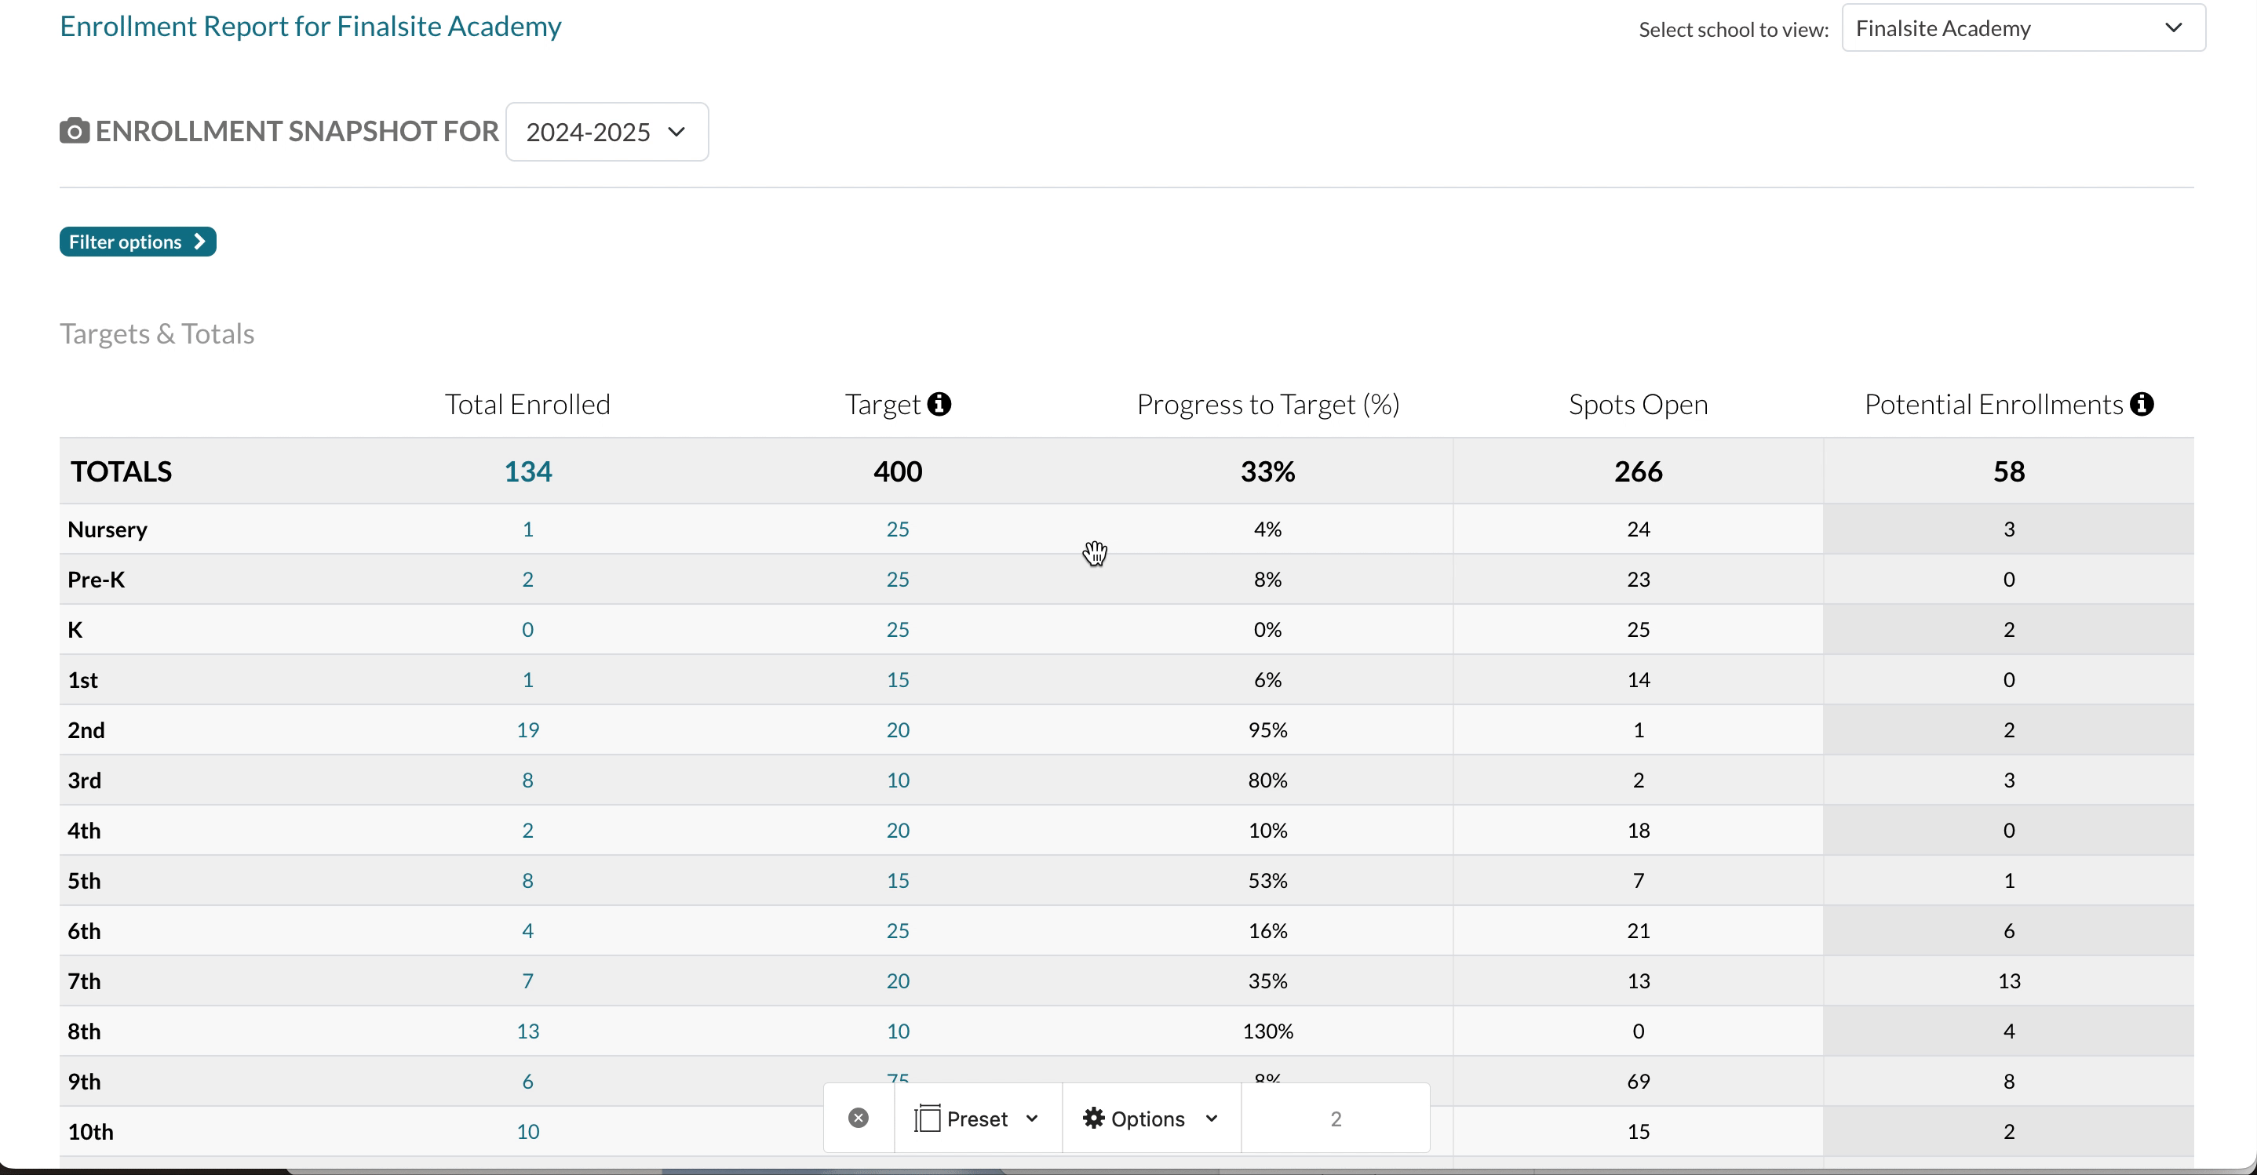Open total enrolled count 134

[527, 472]
